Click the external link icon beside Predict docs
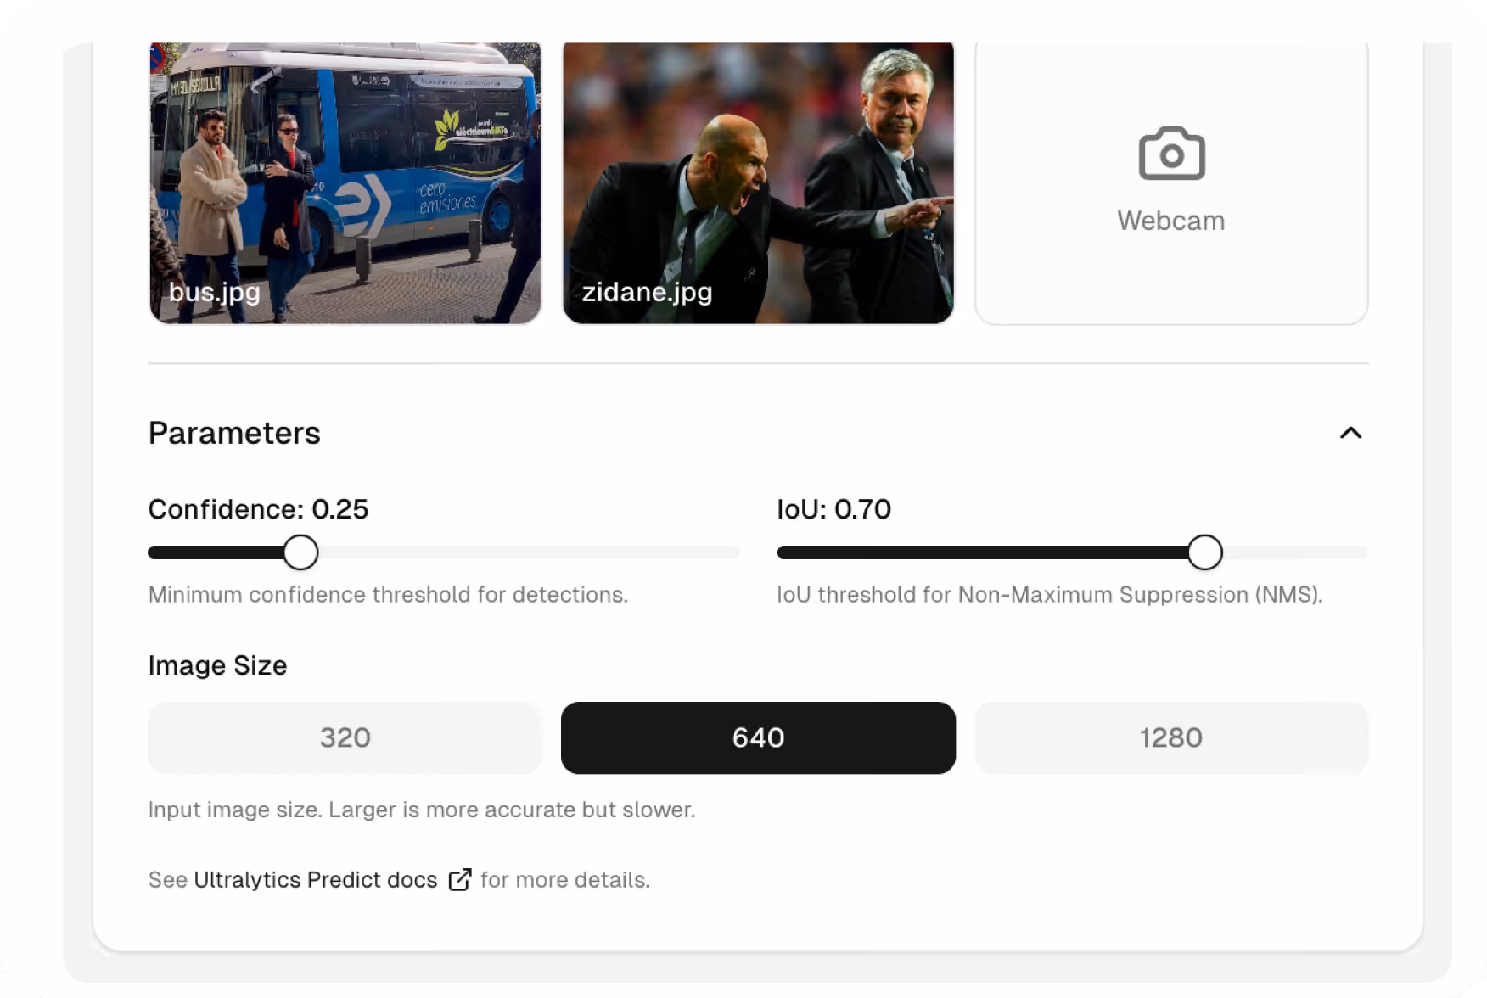Viewport: 1487px width, 998px height. click(x=460, y=880)
